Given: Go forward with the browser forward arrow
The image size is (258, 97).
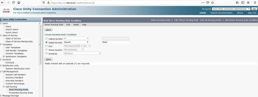Looking at the screenshot, I should 8,3.
